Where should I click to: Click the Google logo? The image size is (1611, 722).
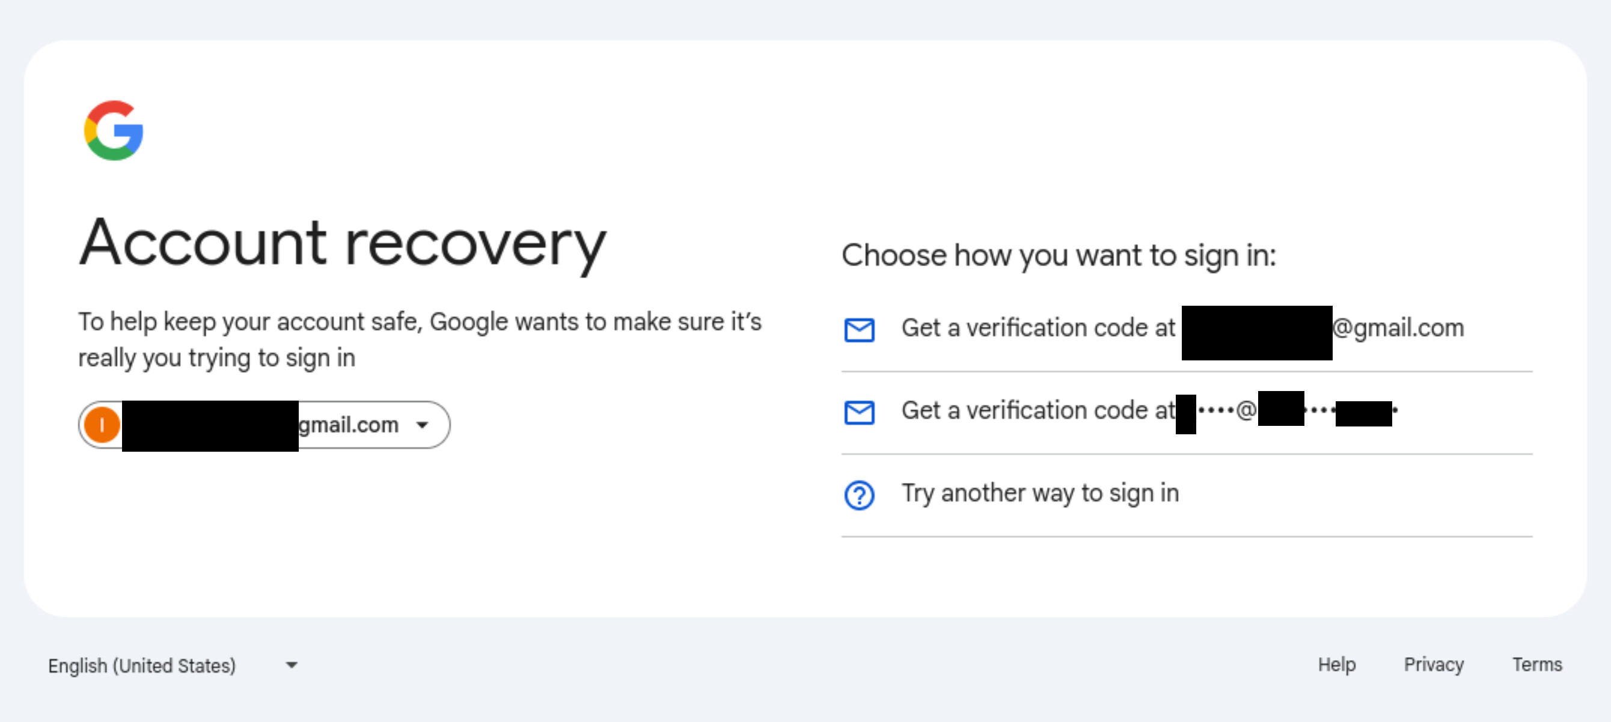(x=114, y=131)
